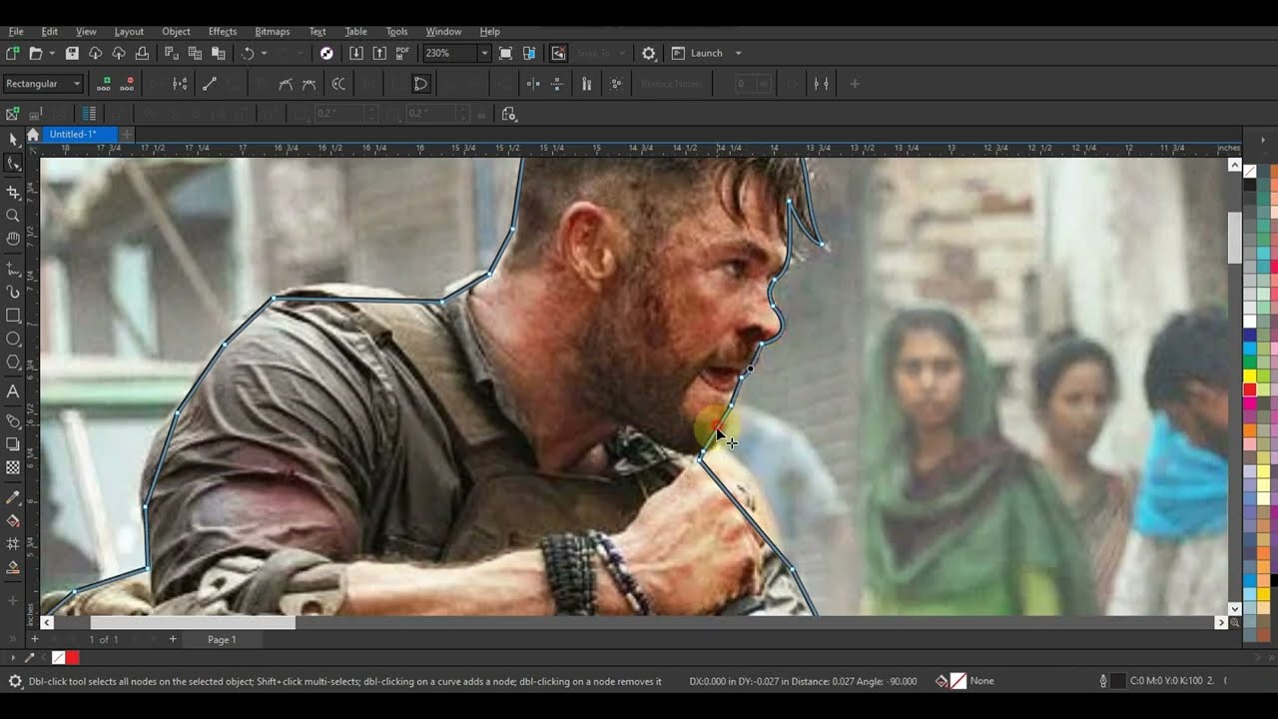Select the Mesh Fill tool

pyautogui.click(x=13, y=544)
